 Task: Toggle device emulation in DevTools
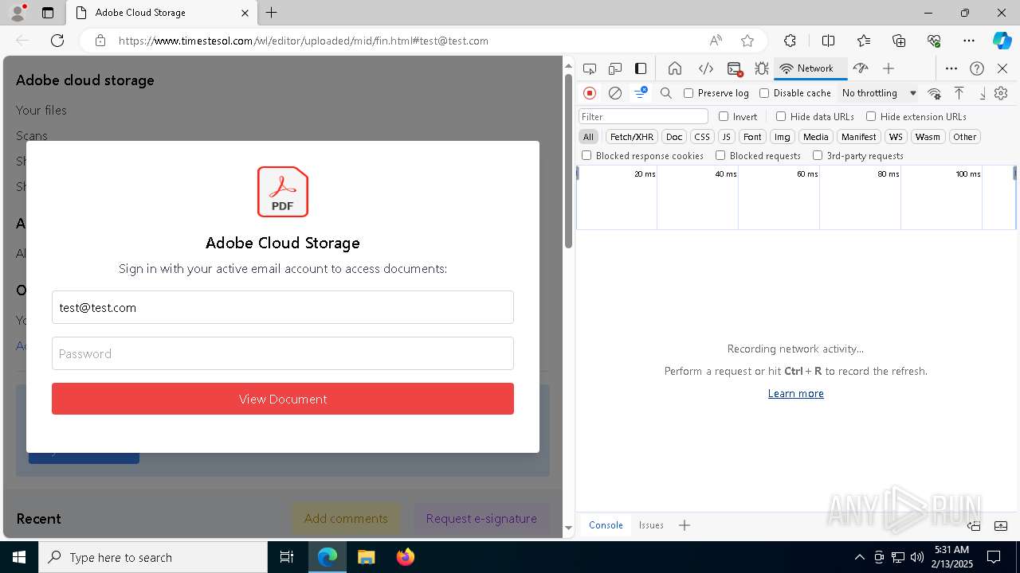click(x=614, y=68)
